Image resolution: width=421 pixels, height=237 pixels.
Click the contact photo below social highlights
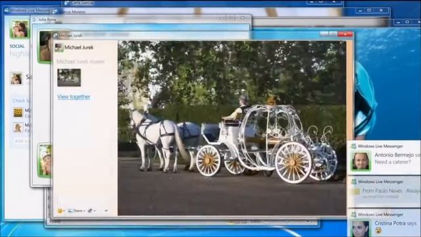[16, 79]
